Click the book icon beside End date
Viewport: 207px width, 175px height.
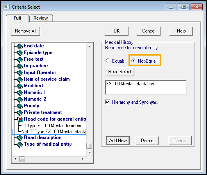point(20,46)
